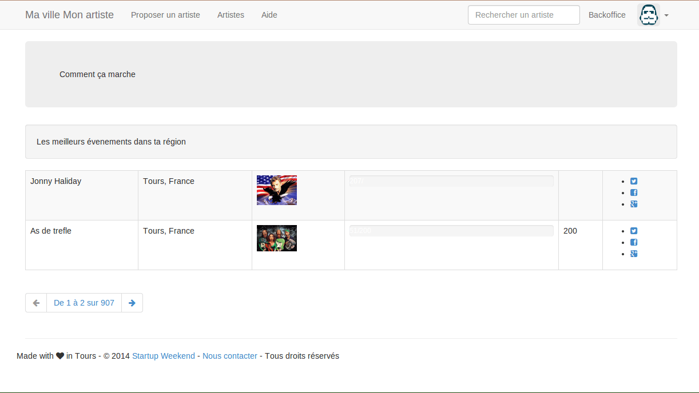Go to Backoffice
The image size is (699, 393).
click(607, 15)
